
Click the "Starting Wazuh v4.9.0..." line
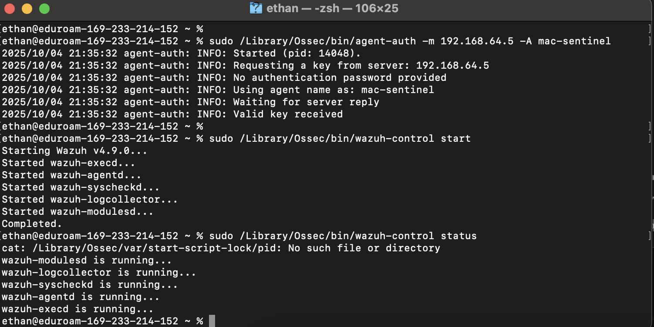point(74,151)
